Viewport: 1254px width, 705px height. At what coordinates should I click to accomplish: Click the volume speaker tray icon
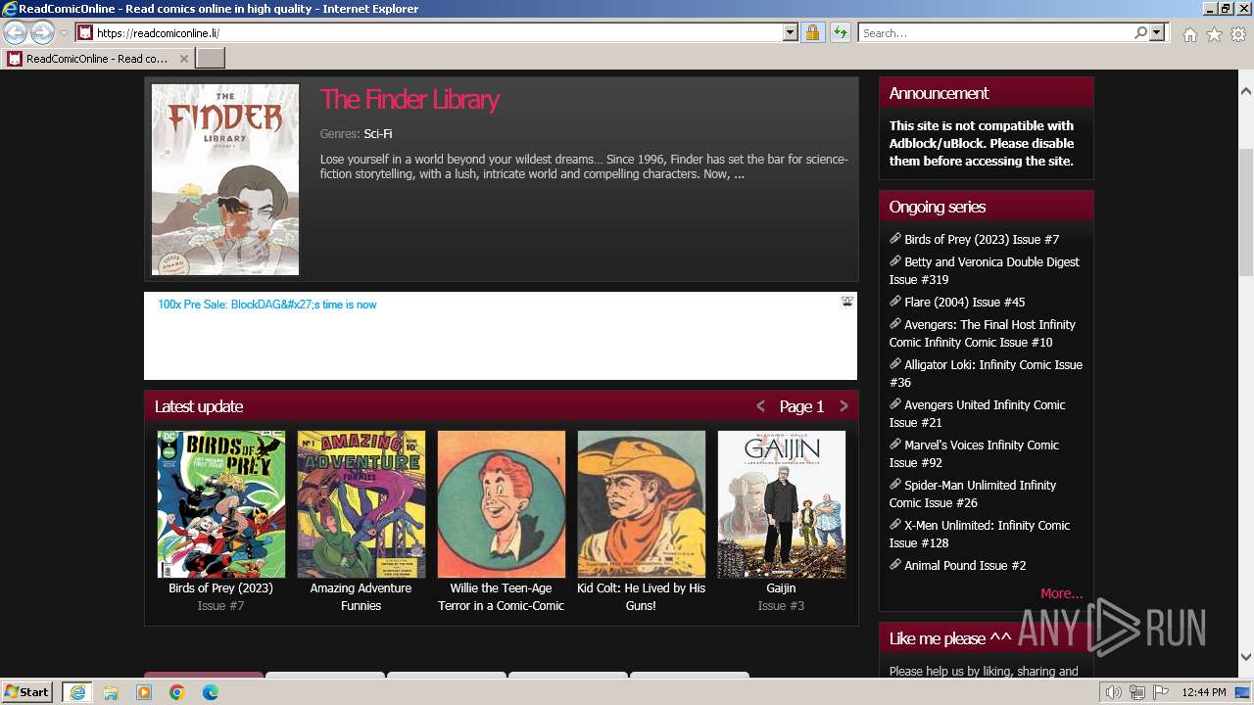1114,692
